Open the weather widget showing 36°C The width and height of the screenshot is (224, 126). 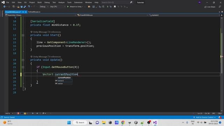pos(8,122)
